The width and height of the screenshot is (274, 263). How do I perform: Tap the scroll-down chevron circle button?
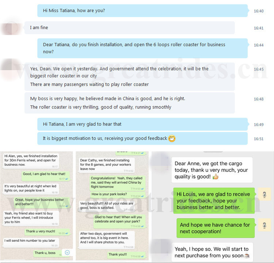point(67,252)
